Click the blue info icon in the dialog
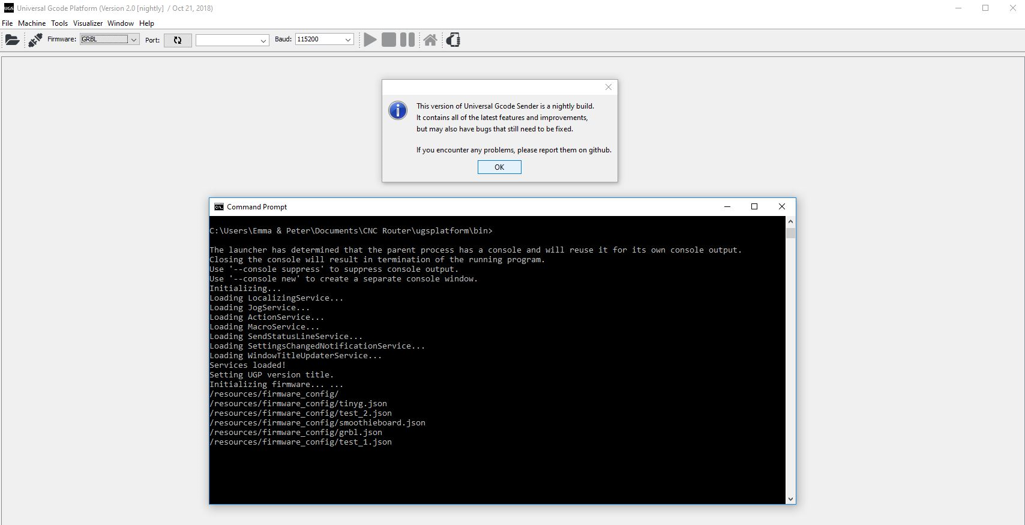Screen dimensions: 1025x525 (x=398, y=110)
